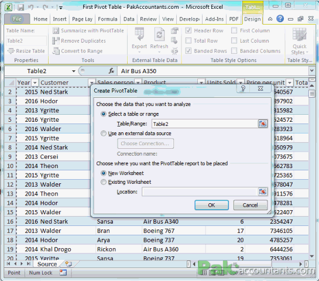Open the Year column filter dropdown
This screenshot has width=319, height=281.
coord(35,83)
